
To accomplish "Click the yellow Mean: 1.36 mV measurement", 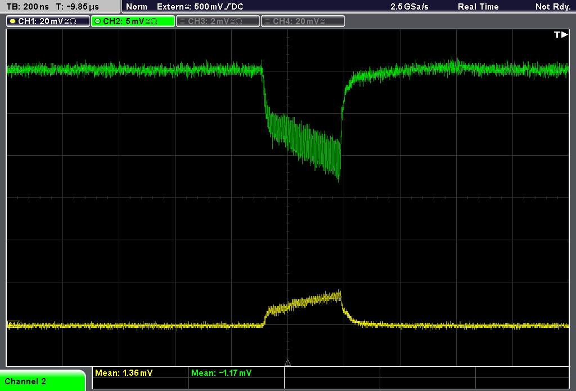I will pyautogui.click(x=124, y=373).
